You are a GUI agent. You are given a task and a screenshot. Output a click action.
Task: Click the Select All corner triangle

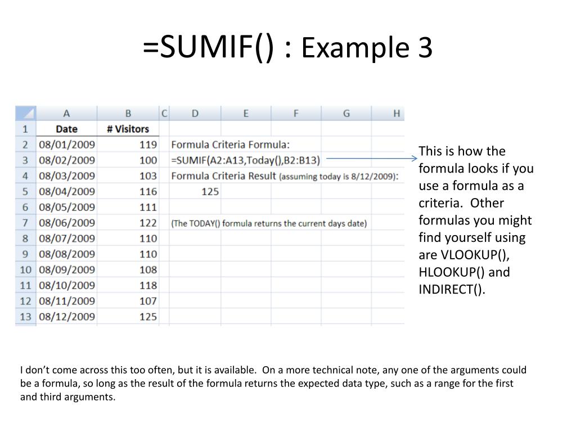coord(26,113)
